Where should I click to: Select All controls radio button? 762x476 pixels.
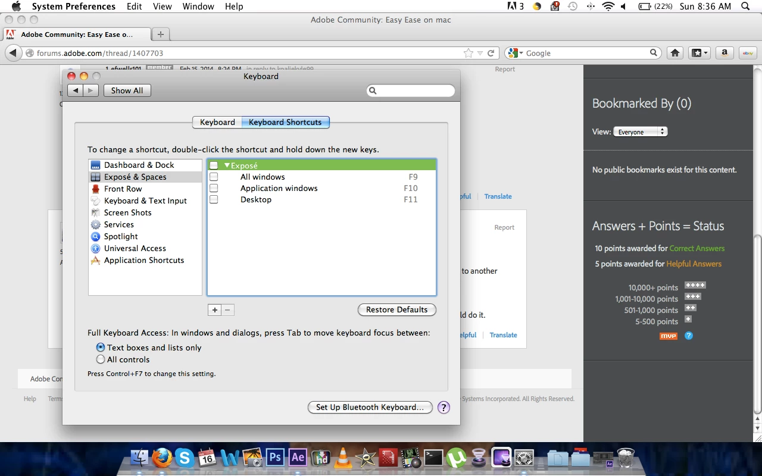tap(101, 359)
